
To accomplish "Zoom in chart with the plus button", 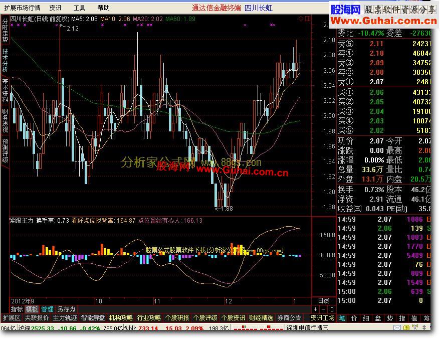I will click(x=315, y=309).
